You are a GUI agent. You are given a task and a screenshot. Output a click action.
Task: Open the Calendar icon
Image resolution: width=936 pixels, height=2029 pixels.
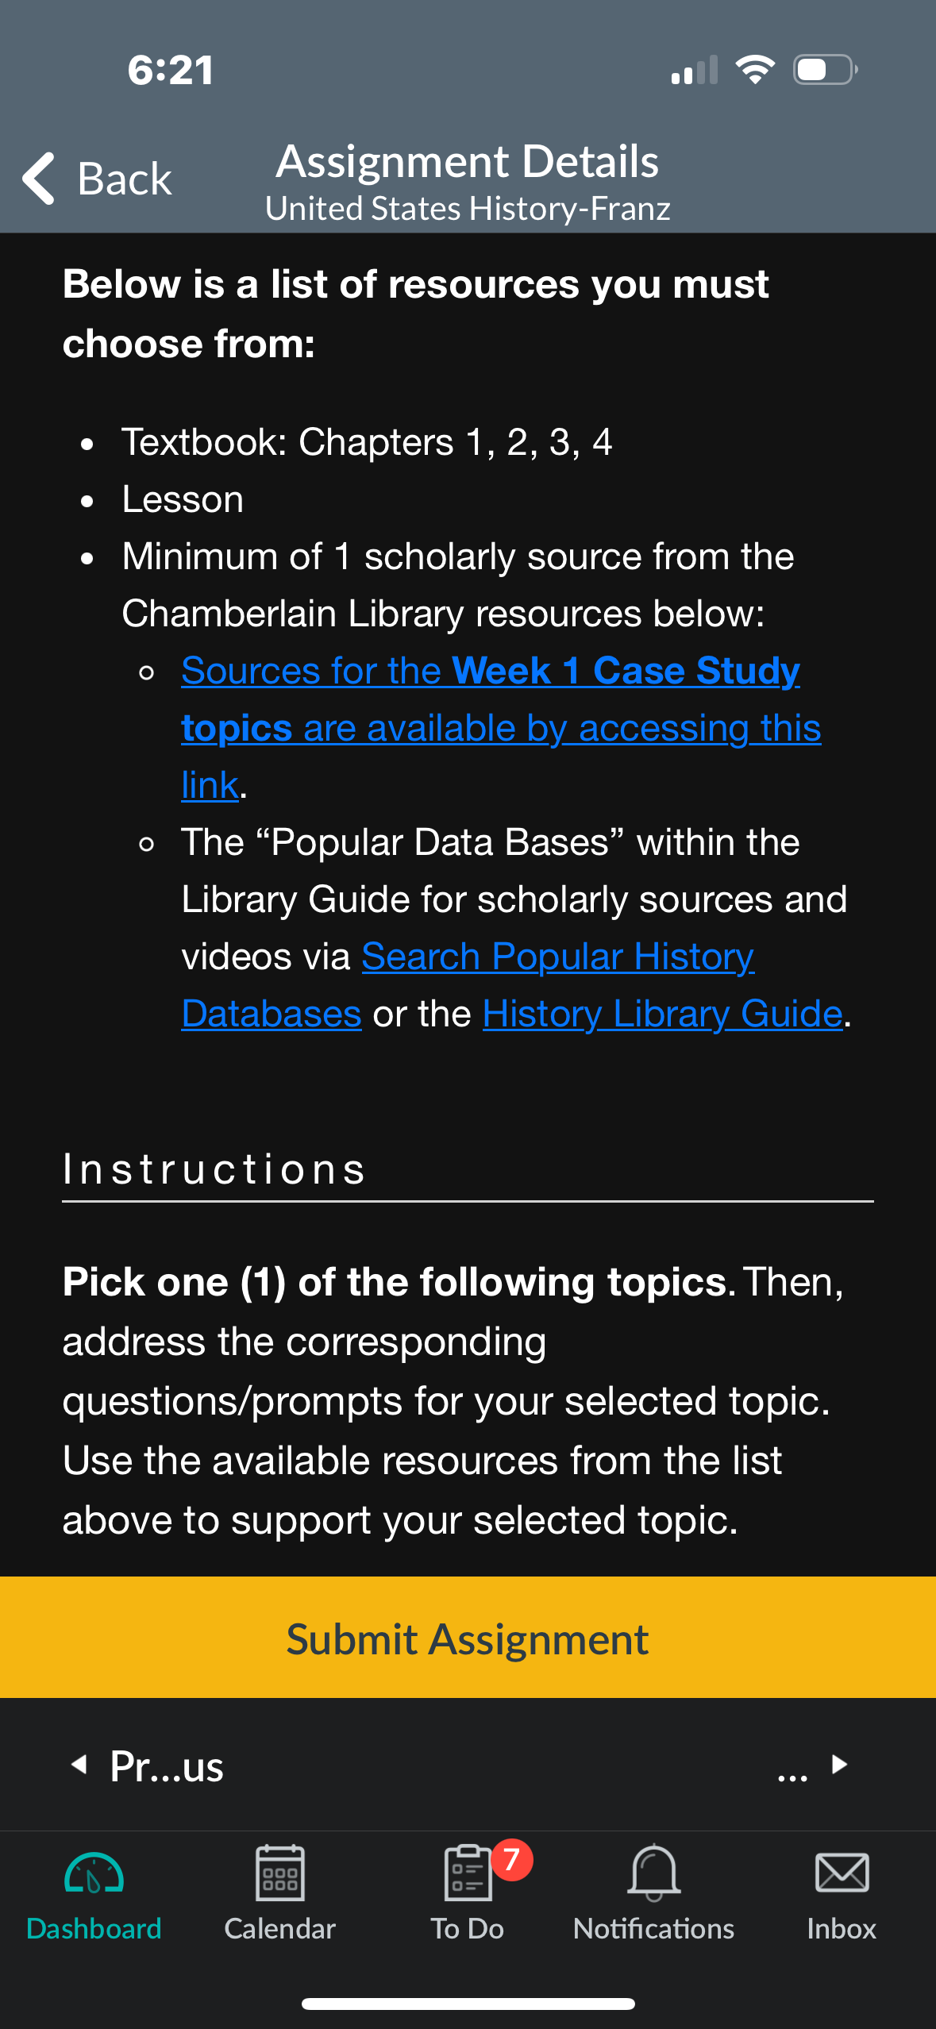[x=280, y=1873]
